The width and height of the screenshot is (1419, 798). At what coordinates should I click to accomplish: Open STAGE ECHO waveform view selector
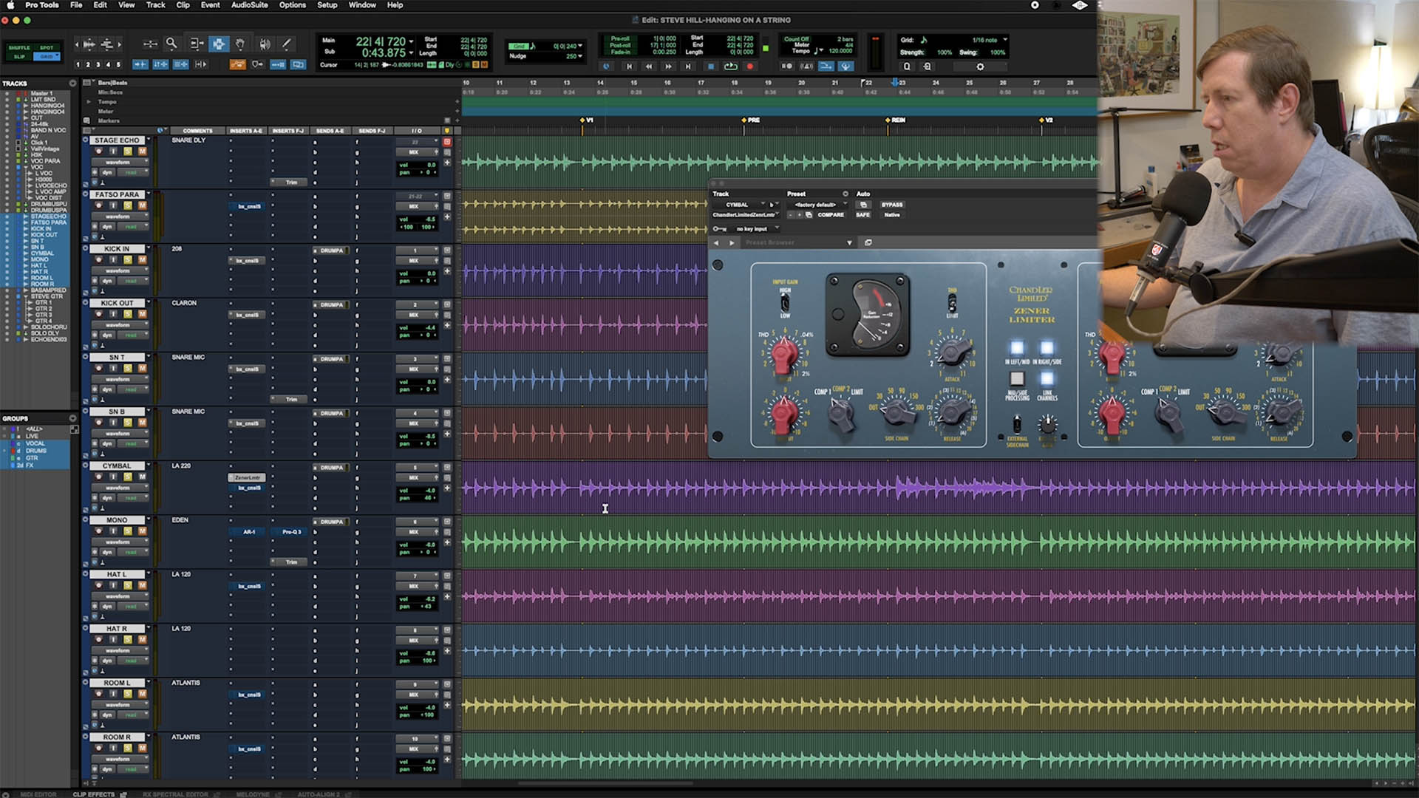click(120, 162)
